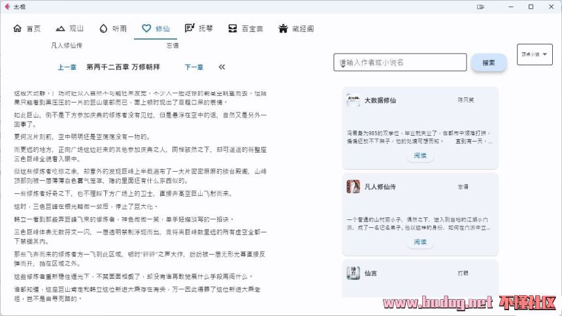This screenshot has height=316, width=562.
Task: Click the 太极 app logo icon
Action: coord(7,7)
